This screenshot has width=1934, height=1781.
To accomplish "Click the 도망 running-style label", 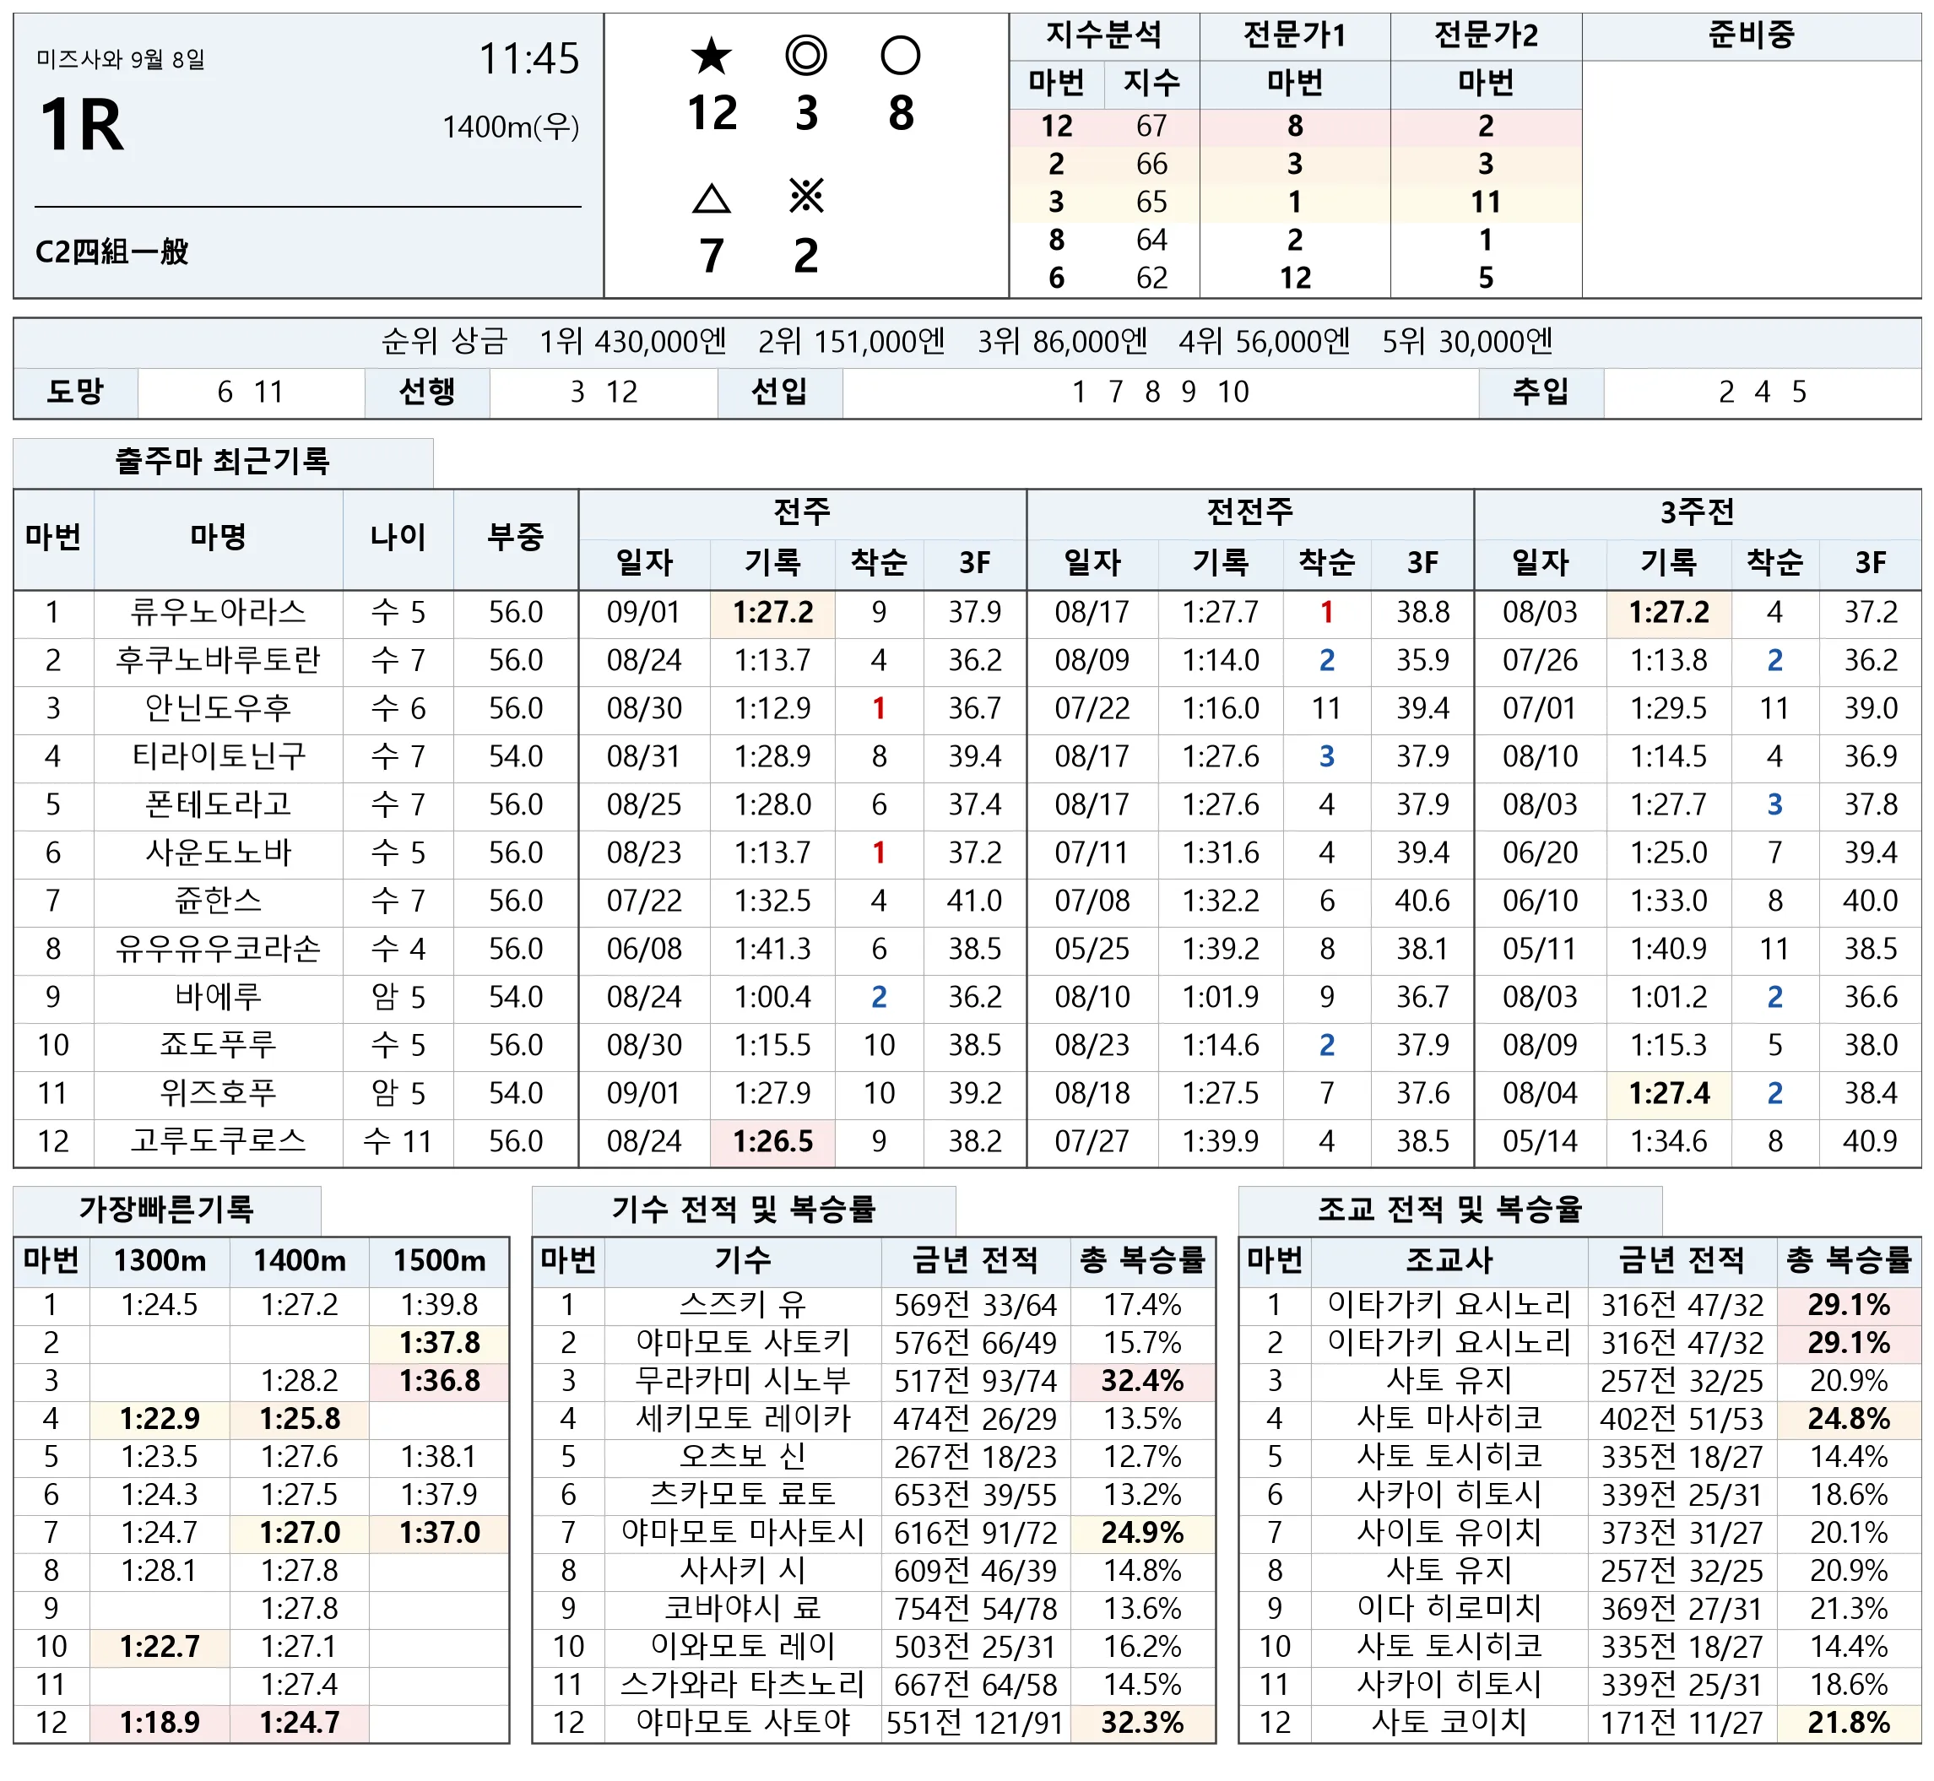I will pyautogui.click(x=75, y=392).
